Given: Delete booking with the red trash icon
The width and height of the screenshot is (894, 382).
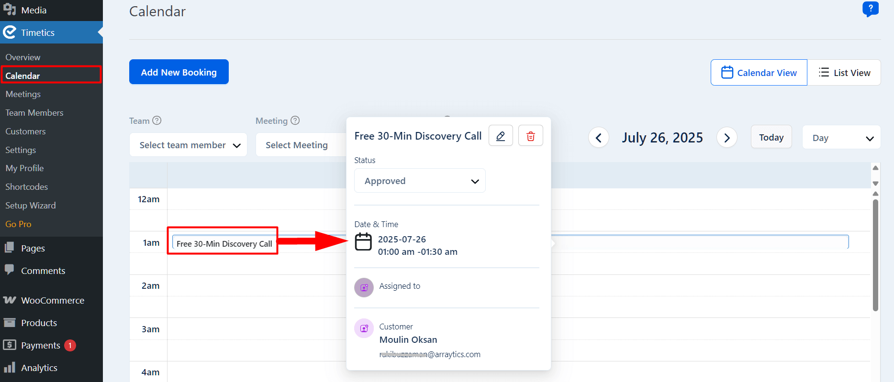Looking at the screenshot, I should pyautogui.click(x=531, y=136).
